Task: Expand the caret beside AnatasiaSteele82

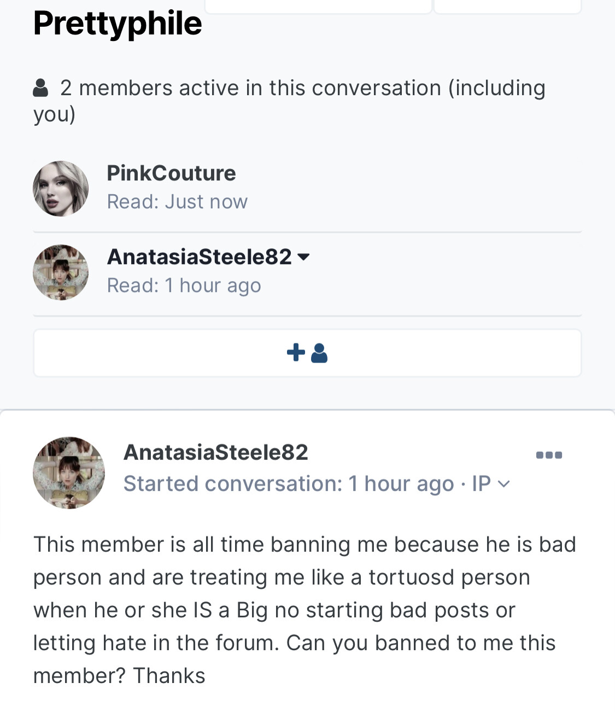Action: pyautogui.click(x=304, y=256)
